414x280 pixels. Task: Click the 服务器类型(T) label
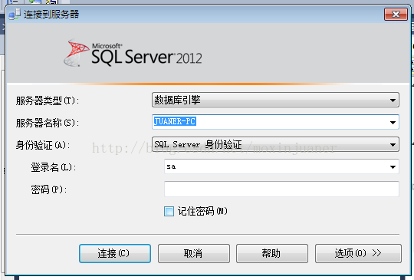pos(48,100)
